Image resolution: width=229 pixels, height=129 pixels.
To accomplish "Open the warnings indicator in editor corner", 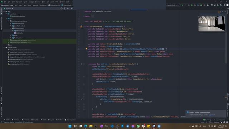I will tap(219, 12).
